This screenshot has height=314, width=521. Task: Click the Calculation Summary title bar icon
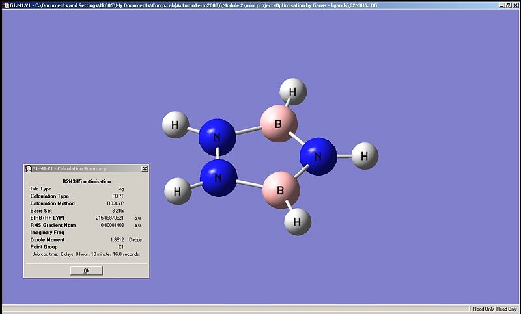[x=28, y=168]
